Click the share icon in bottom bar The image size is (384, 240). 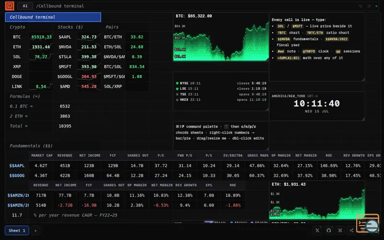coord(351,230)
